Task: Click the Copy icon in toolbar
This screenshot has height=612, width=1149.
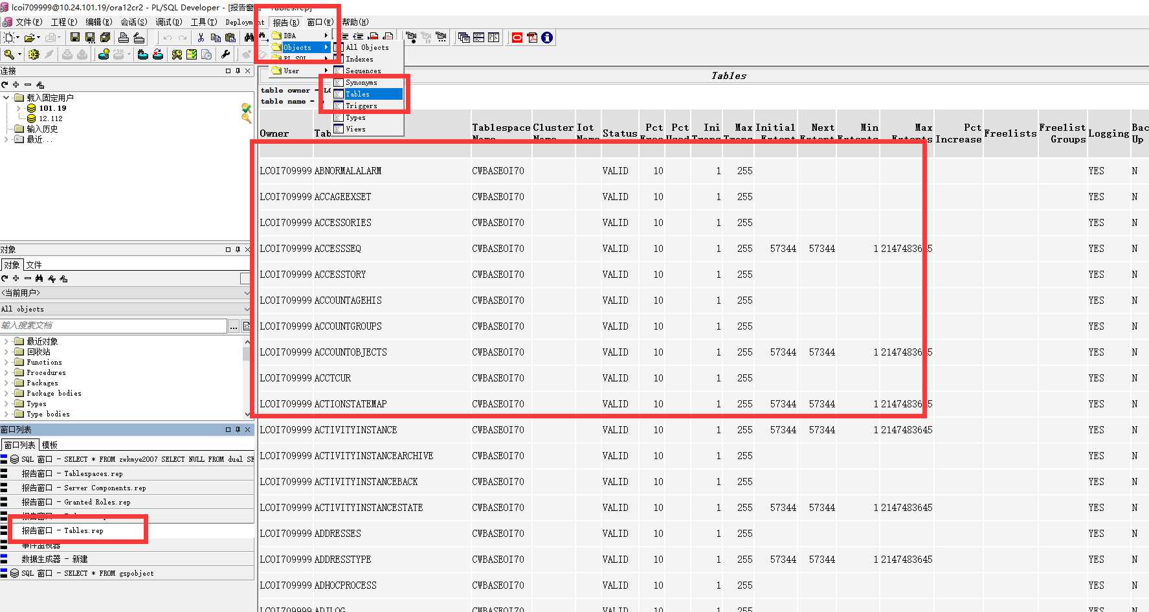Action: [x=216, y=38]
